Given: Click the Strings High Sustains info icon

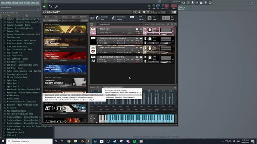Looking at the screenshot, I should tap(141, 57).
